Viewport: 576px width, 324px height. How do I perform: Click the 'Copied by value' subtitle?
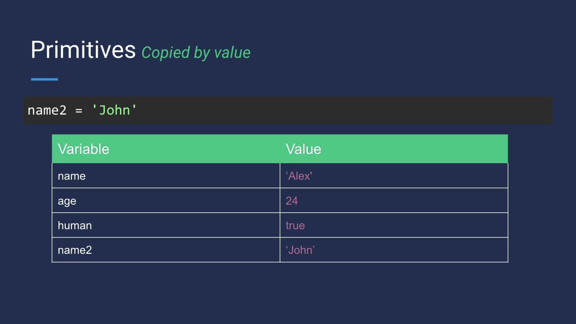[x=196, y=53]
